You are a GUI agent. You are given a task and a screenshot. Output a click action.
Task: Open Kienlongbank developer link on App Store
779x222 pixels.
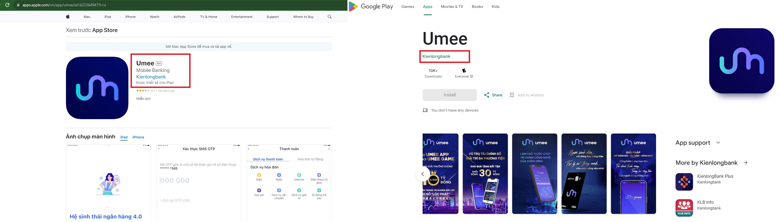click(151, 77)
